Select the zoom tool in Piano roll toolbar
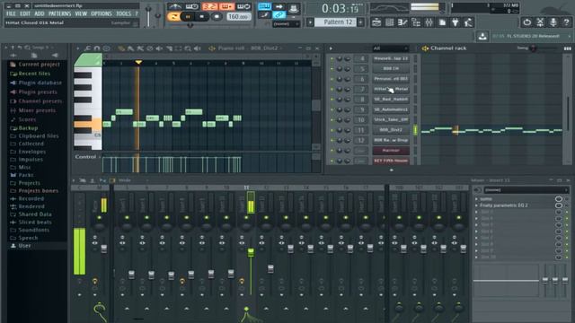The height and width of the screenshot is (323, 575). point(188,48)
